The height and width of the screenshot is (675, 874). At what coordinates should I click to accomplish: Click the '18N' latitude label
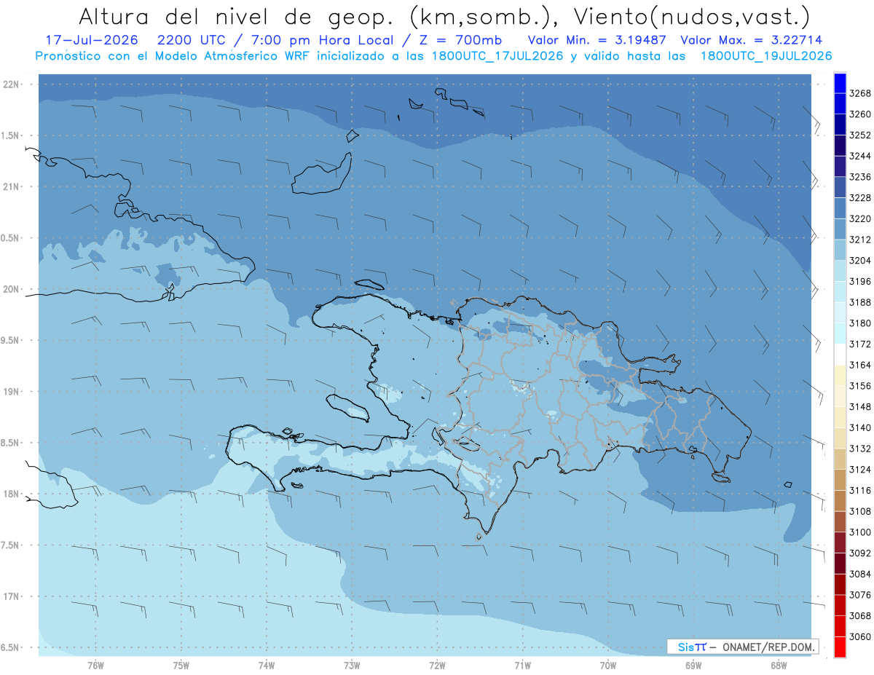point(12,494)
